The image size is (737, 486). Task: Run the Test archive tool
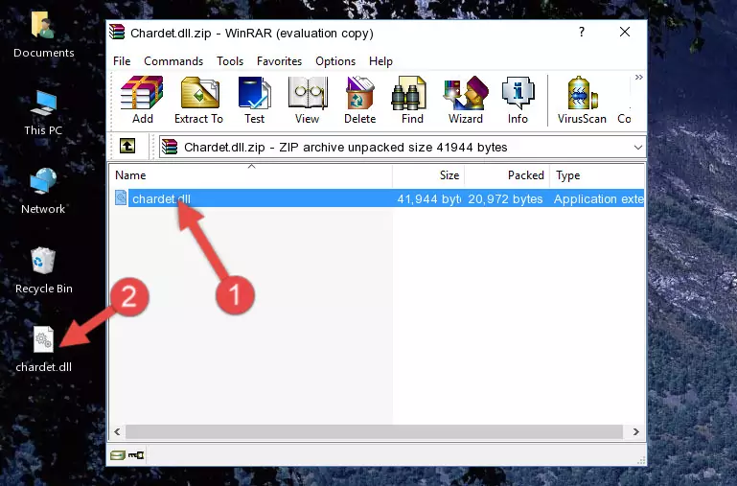coord(254,100)
